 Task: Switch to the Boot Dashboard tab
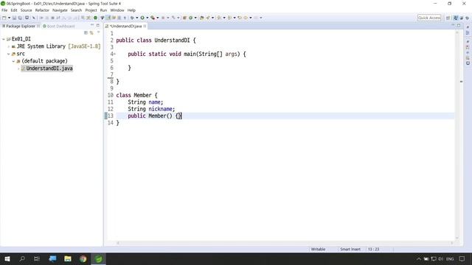(58, 26)
